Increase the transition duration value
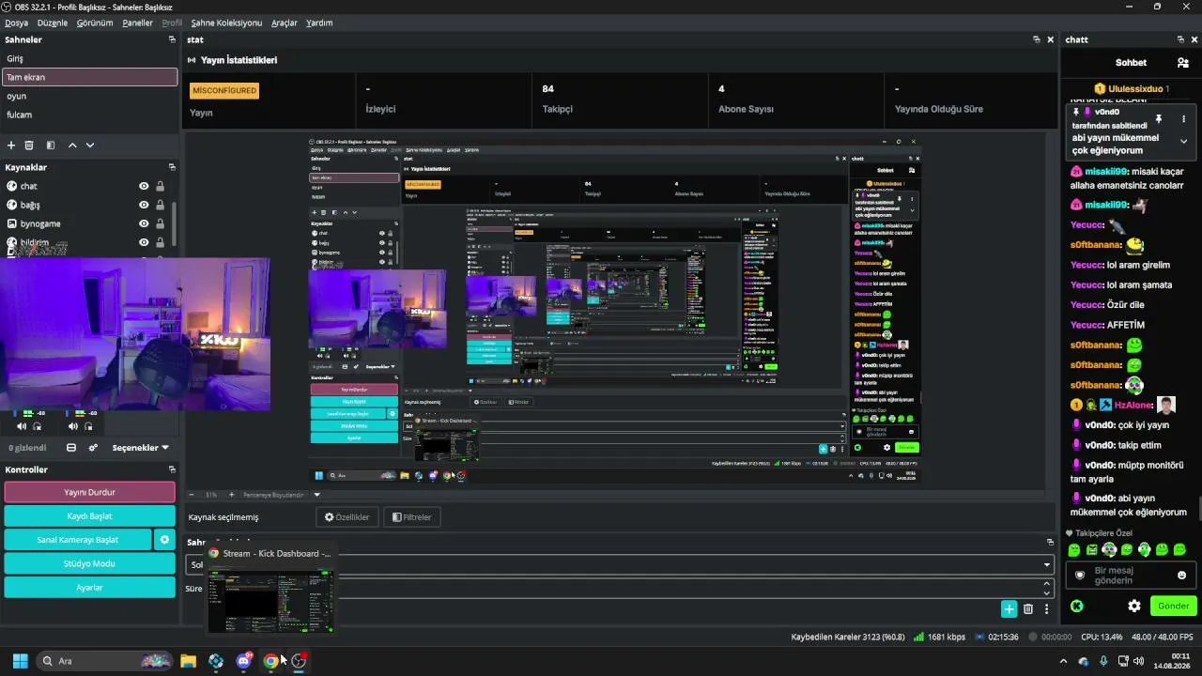Image resolution: width=1202 pixels, height=676 pixels. pos(1047,584)
